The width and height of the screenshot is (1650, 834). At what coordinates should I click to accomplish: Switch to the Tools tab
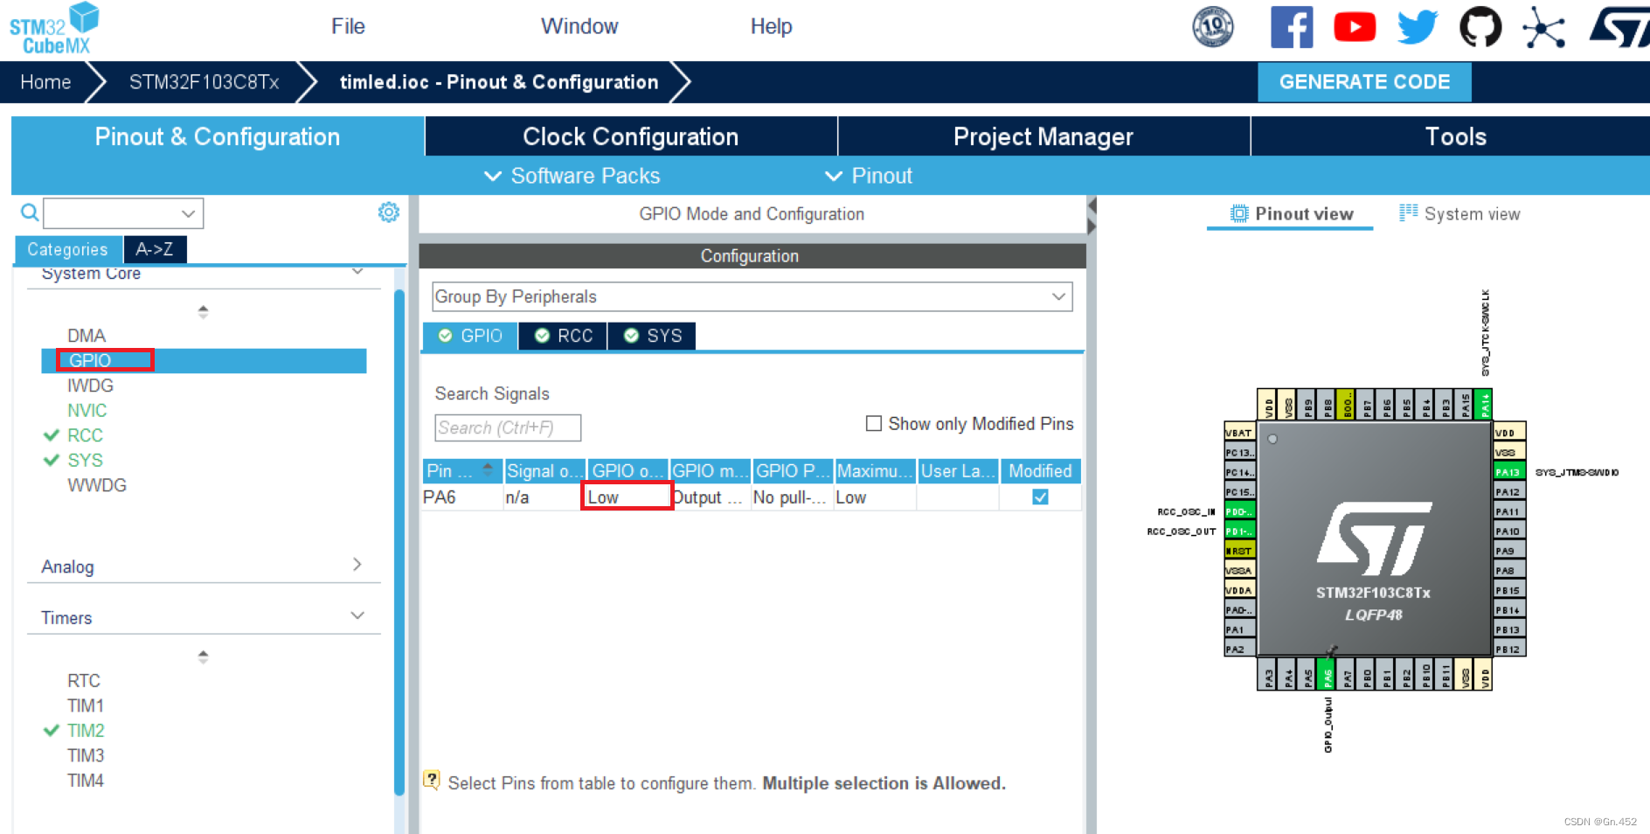(1451, 136)
